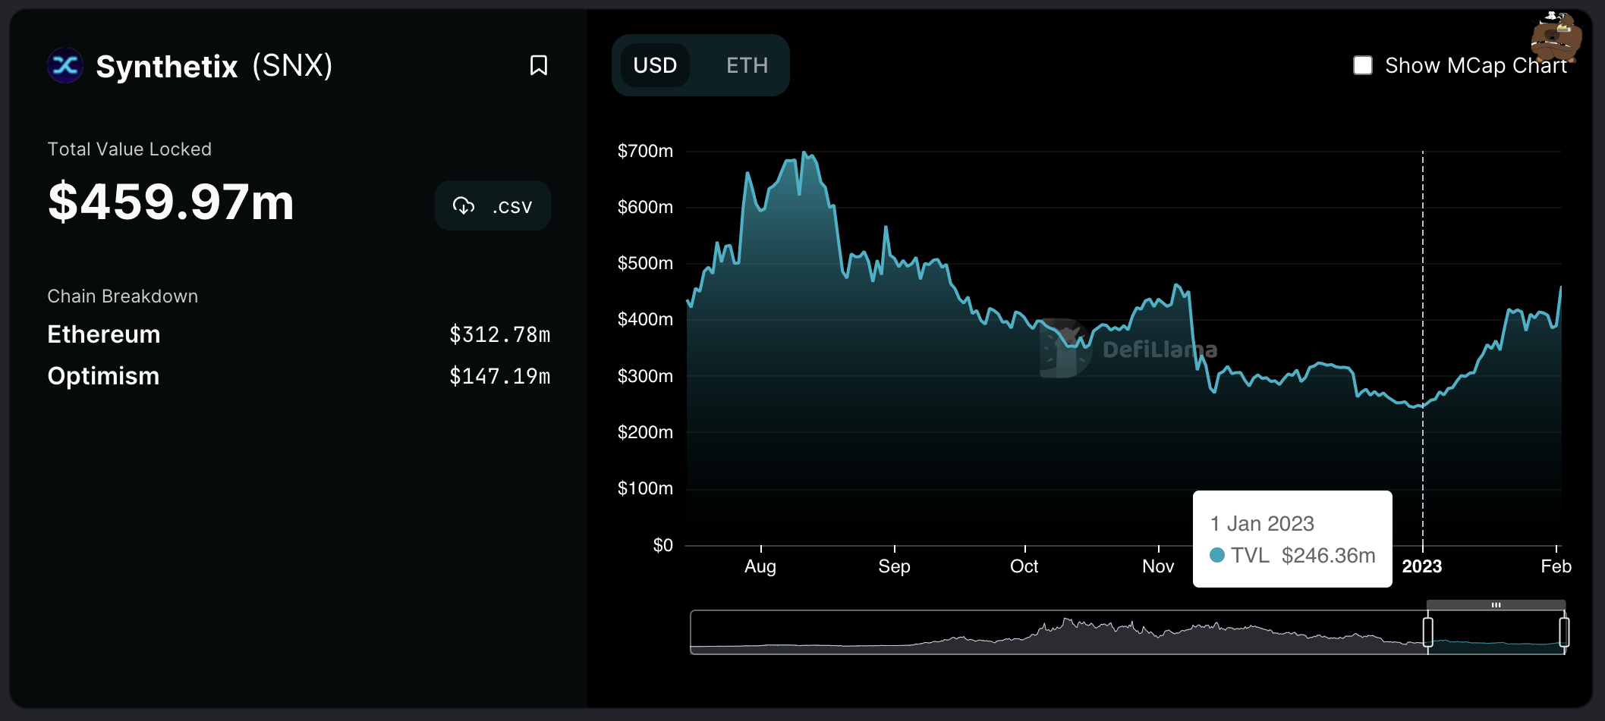Enable the Show MCap Chart checkbox
Screen dimensions: 1605x721
coord(1363,65)
